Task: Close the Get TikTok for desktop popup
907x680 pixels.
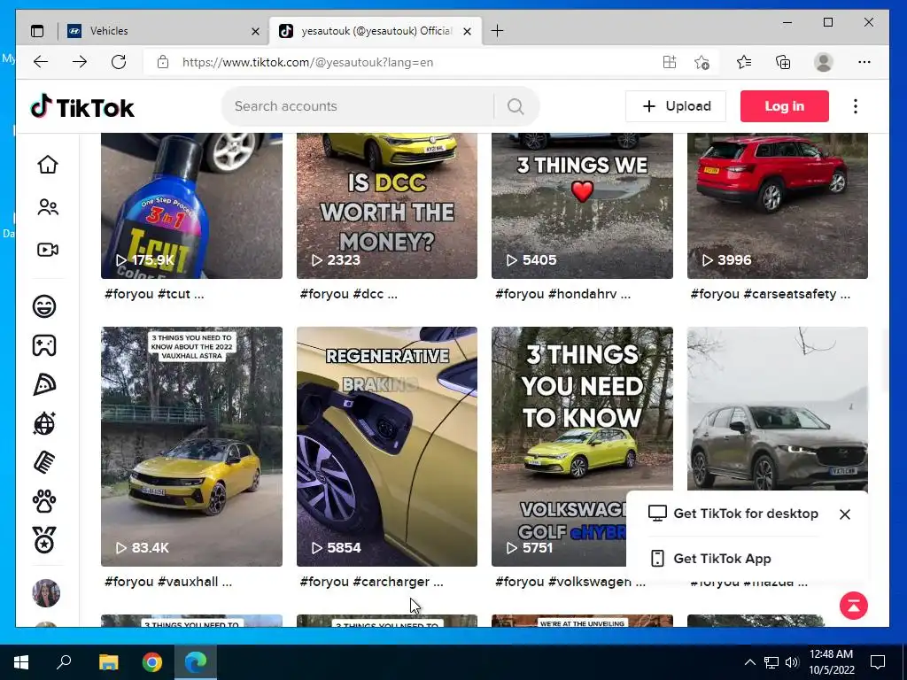Action: tap(844, 514)
